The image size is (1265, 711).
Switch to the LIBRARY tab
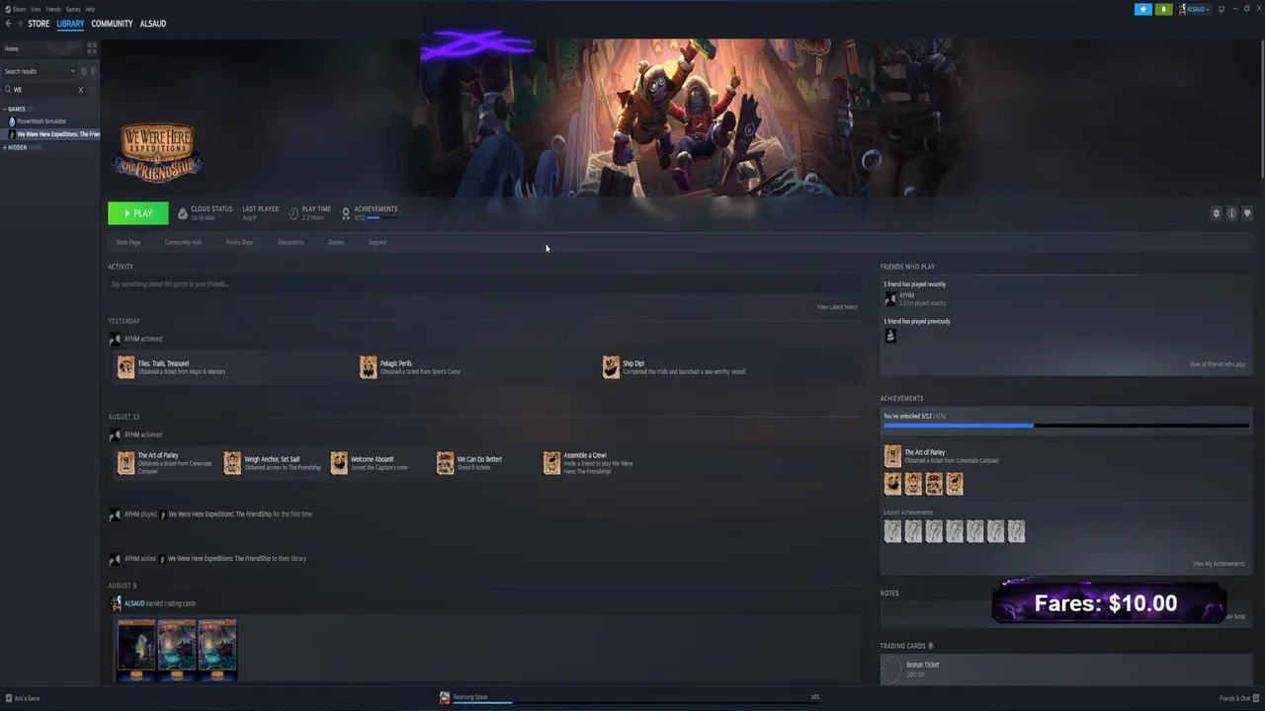click(70, 24)
